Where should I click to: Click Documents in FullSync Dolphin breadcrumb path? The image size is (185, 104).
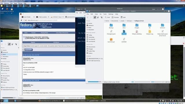(114, 21)
